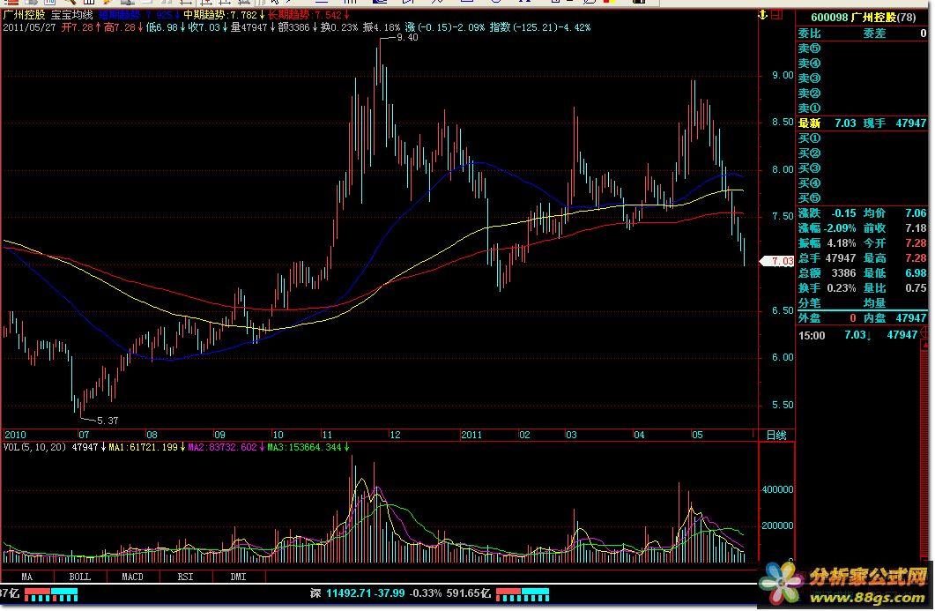This screenshot has width=935, height=611.
Task: Click the 最新 7.03 latest price row
Action: 862,123
